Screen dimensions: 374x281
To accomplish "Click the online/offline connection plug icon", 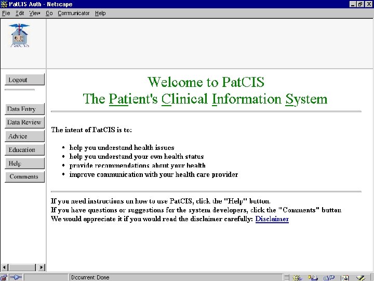I will [16, 277].
